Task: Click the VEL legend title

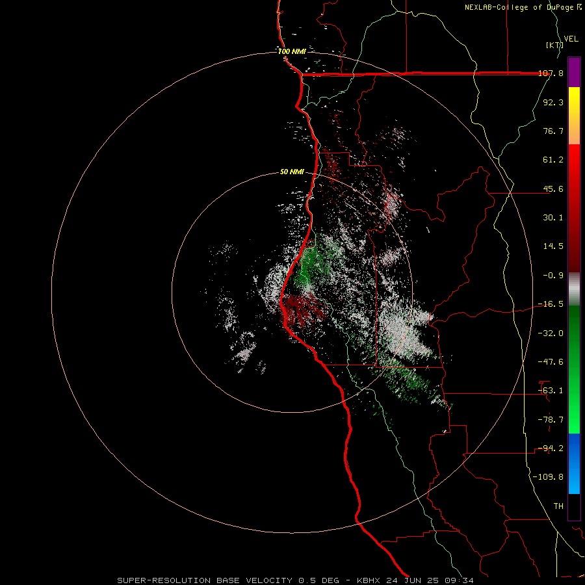Action: coord(571,39)
